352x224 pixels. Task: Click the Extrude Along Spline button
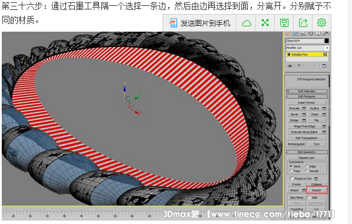tap(304, 132)
